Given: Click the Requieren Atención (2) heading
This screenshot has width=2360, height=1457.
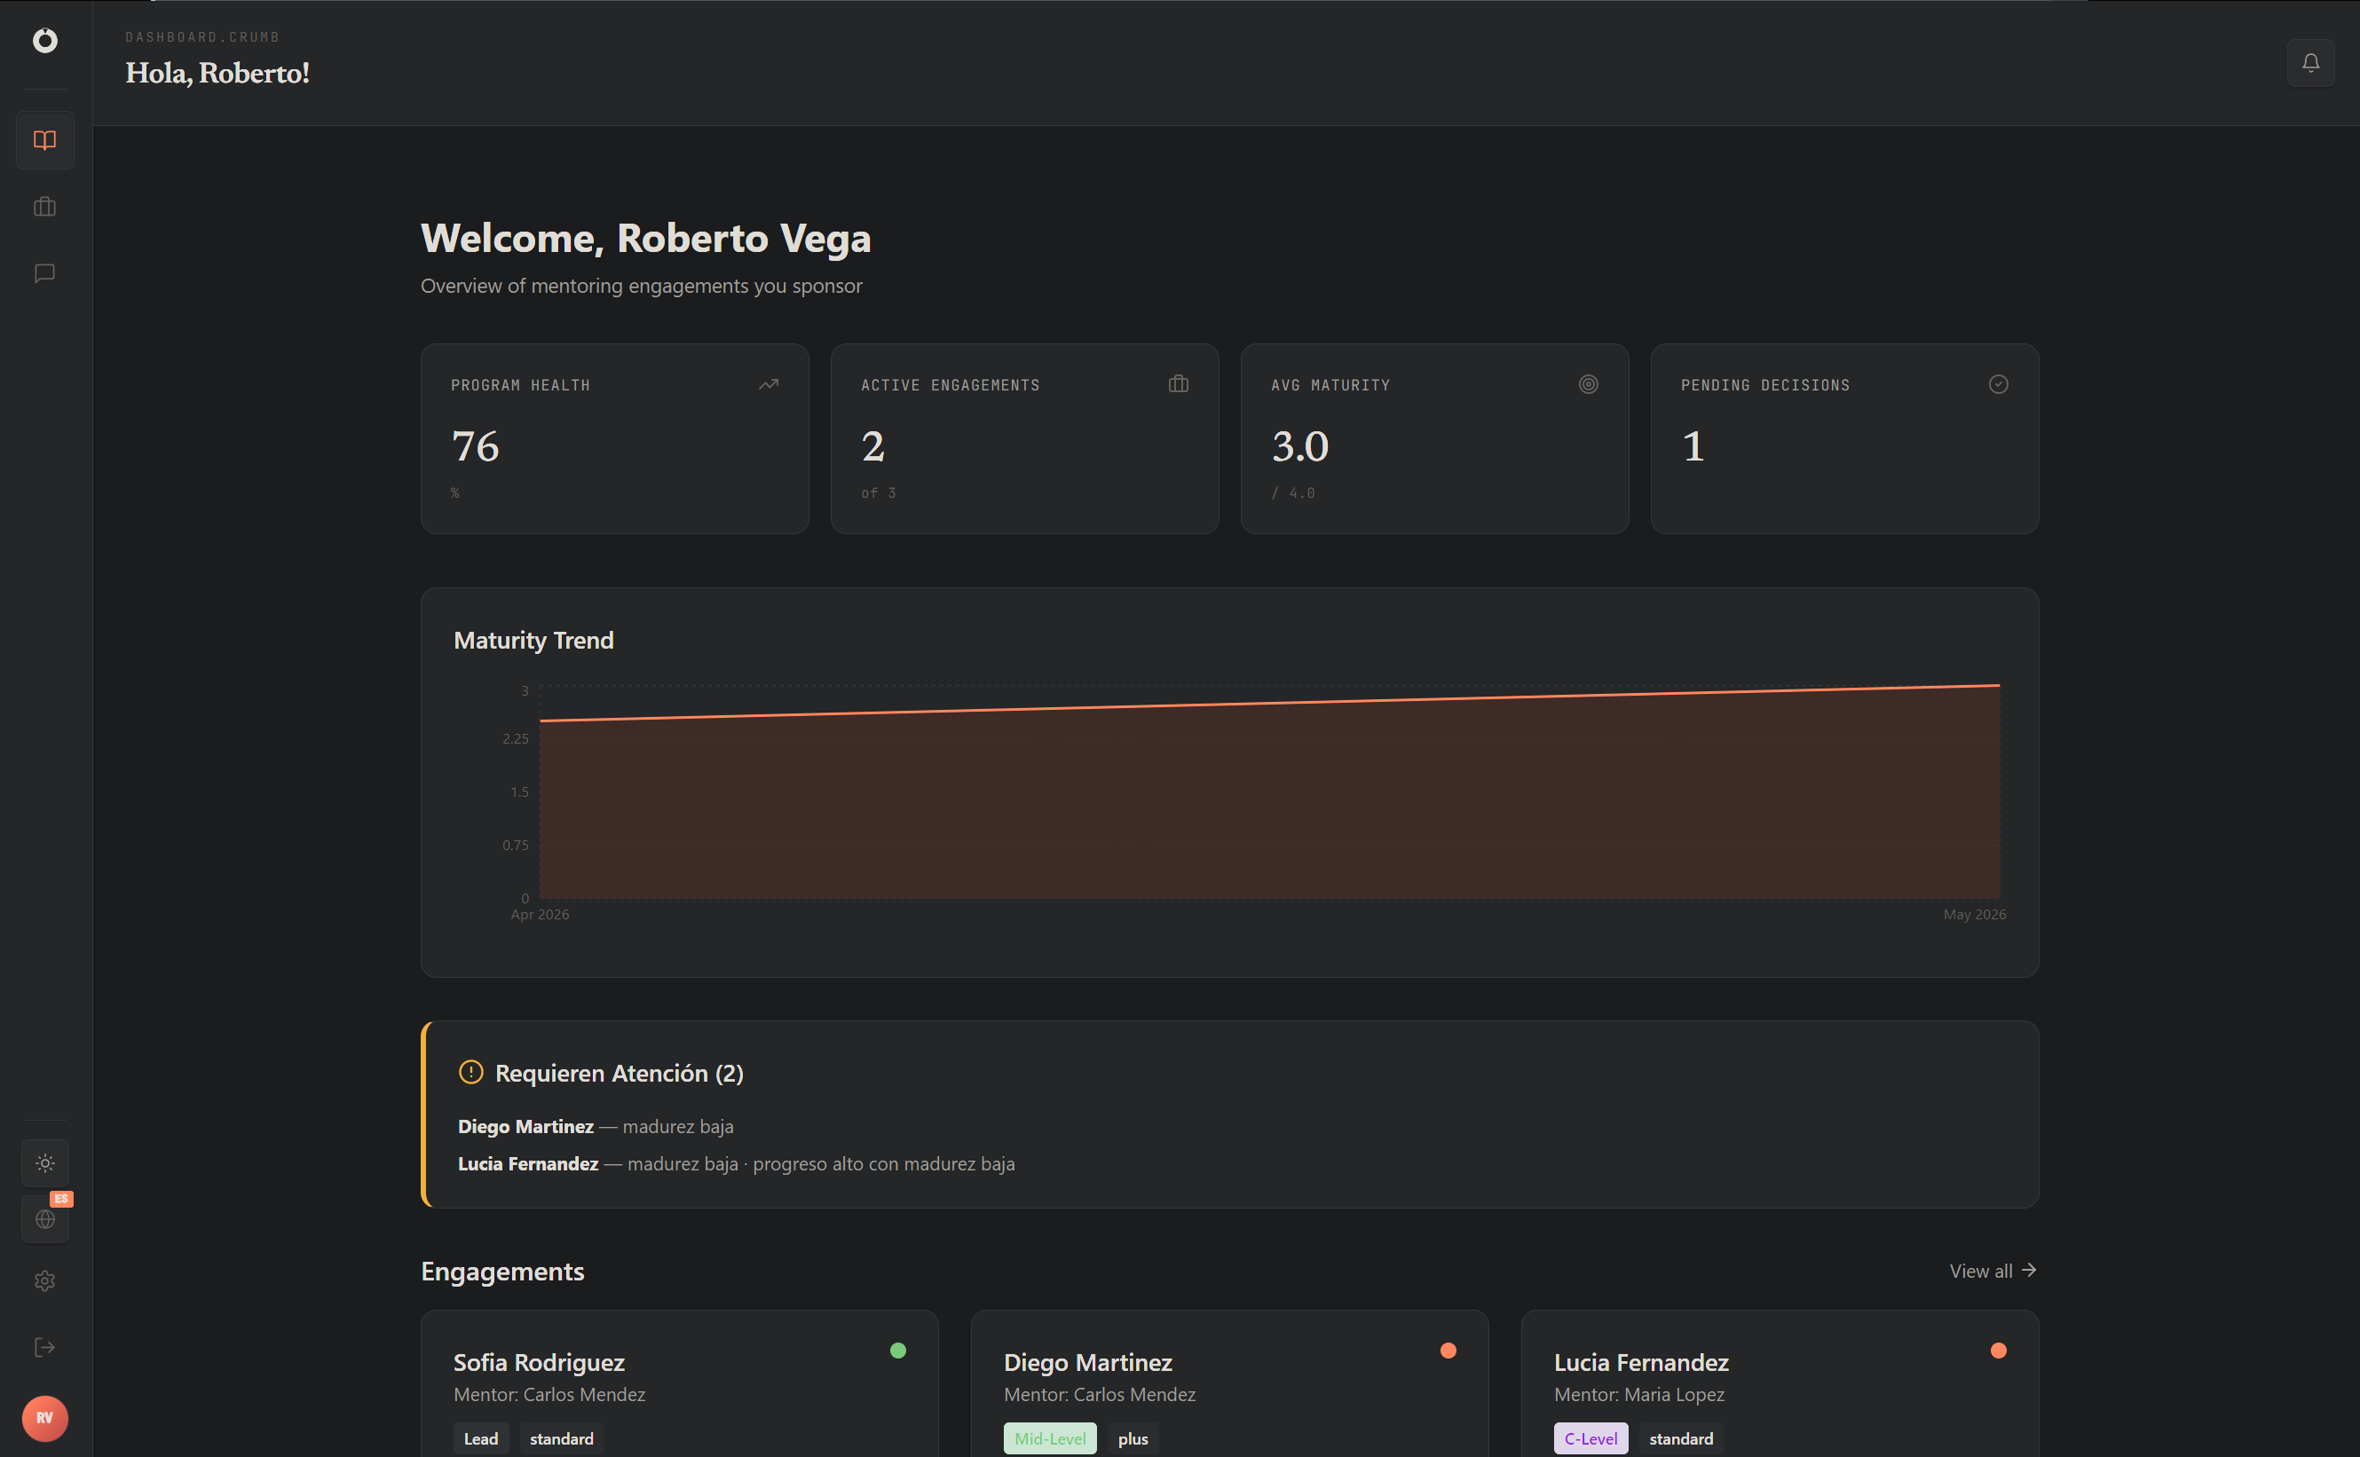Looking at the screenshot, I should [x=620, y=1074].
